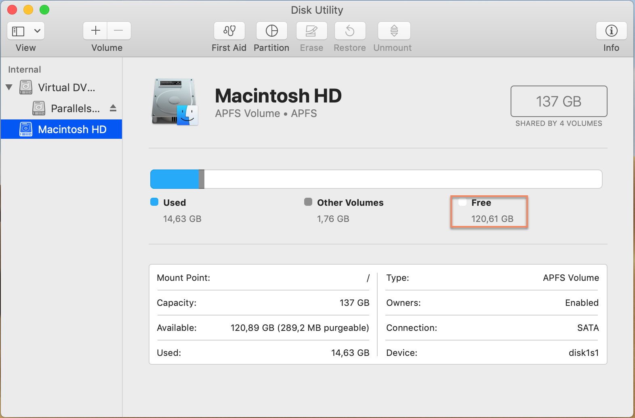The image size is (635, 418).
Task: Click the Disk Utility window title
Action: [x=317, y=10]
